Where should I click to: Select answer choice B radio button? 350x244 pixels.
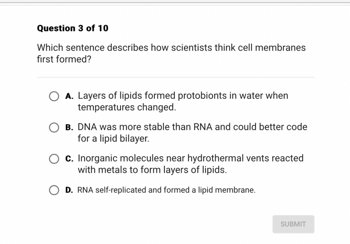point(54,128)
